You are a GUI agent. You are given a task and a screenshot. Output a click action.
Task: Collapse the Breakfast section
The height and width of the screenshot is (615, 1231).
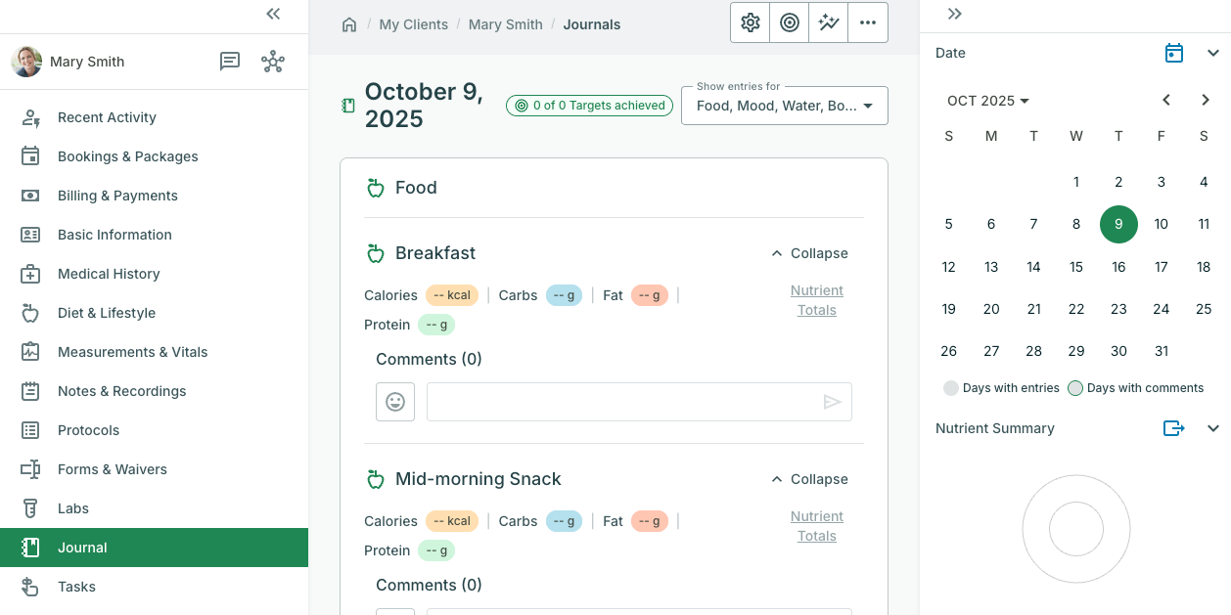tap(809, 253)
